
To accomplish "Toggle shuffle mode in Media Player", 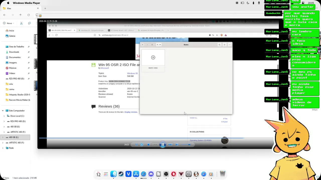I will [x=136, y=144].
